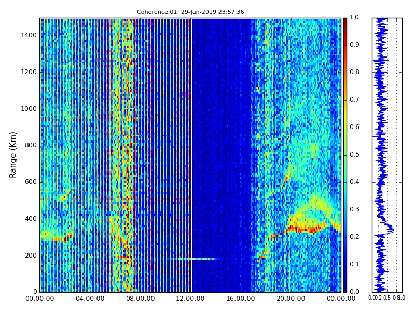The width and height of the screenshot is (415, 311).
Task: Click the 16:00:00 time axis label
Action: (x=241, y=299)
